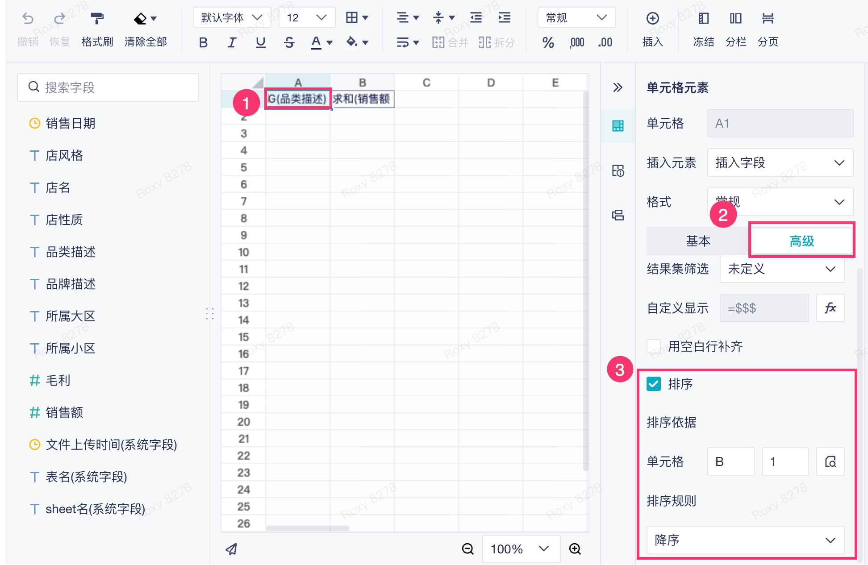Expand the 插入字段 insert element dropdown
Viewport: 868px width, 565px height.
[780, 162]
